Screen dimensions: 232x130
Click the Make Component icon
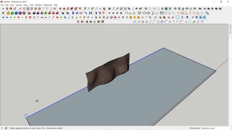tap(7, 9)
